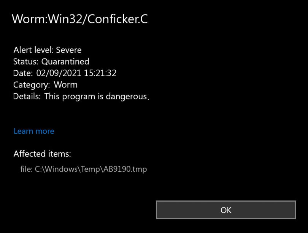
Task: Click the Worm:Win32/Conficker.C title
Action: 81,19
